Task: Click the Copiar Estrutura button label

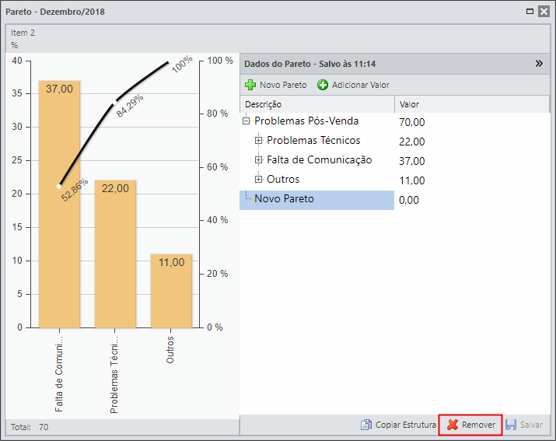Action: click(406, 425)
